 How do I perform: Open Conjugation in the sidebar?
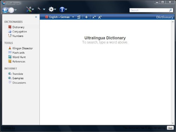(x=20, y=32)
